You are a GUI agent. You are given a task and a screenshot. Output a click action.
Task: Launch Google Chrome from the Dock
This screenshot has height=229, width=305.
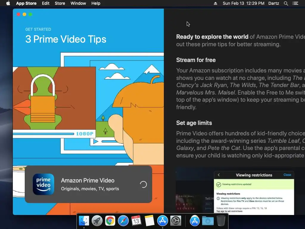point(110,221)
